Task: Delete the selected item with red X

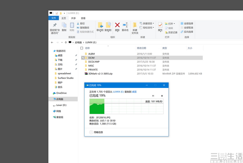Action: tap(117, 27)
